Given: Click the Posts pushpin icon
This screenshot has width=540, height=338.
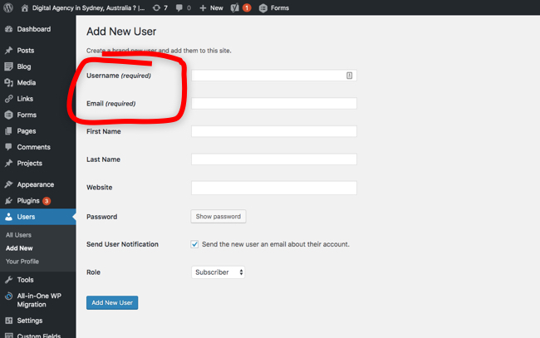Looking at the screenshot, I should [x=8, y=51].
